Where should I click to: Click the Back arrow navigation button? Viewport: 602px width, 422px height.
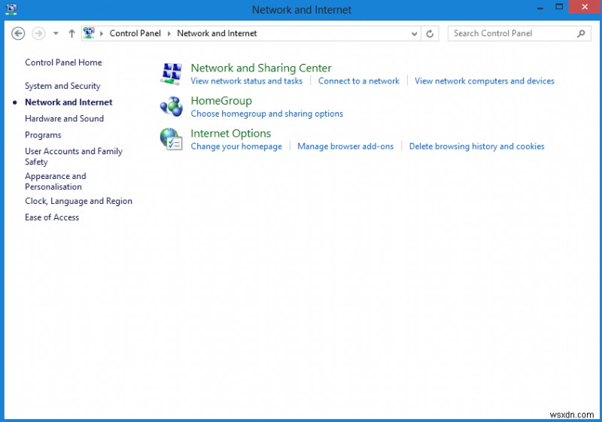18,33
